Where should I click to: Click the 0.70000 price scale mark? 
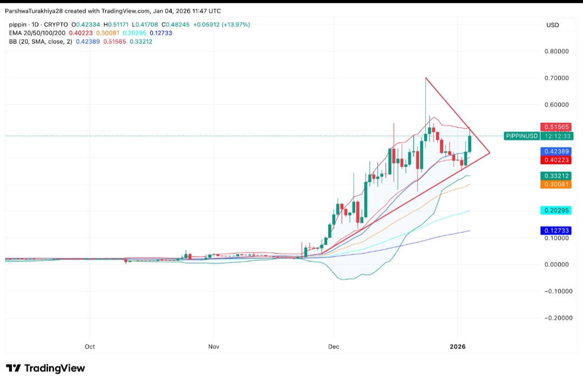click(x=556, y=78)
